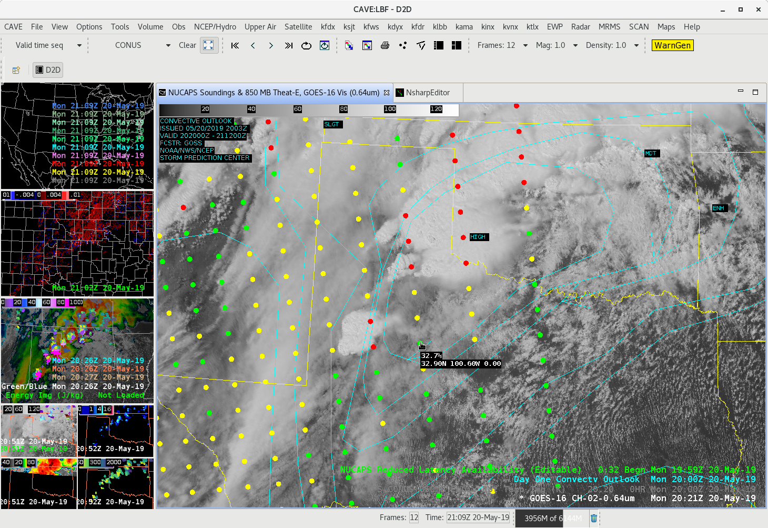Step back one frame
768x528 pixels.
[253, 46]
